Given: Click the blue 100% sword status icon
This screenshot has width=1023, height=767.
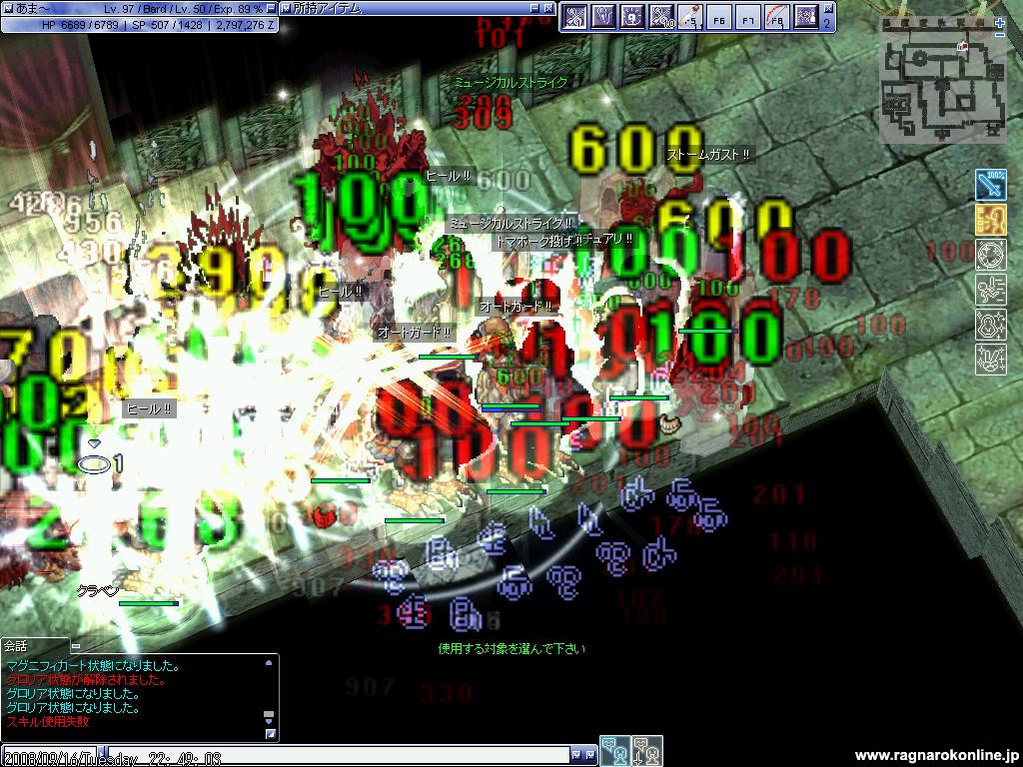Looking at the screenshot, I should [x=990, y=185].
